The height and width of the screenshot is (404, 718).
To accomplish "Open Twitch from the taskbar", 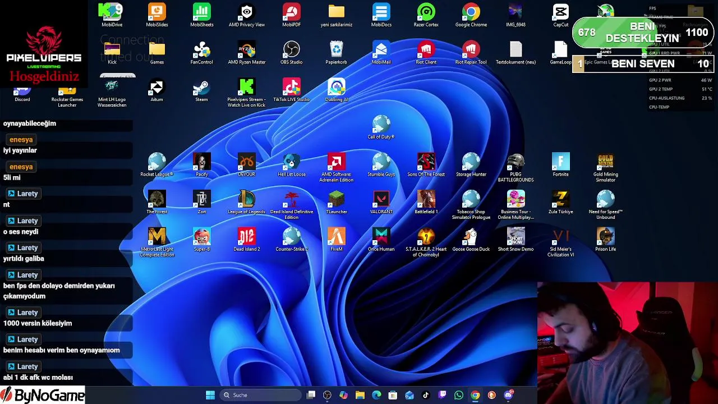I will coord(443,395).
